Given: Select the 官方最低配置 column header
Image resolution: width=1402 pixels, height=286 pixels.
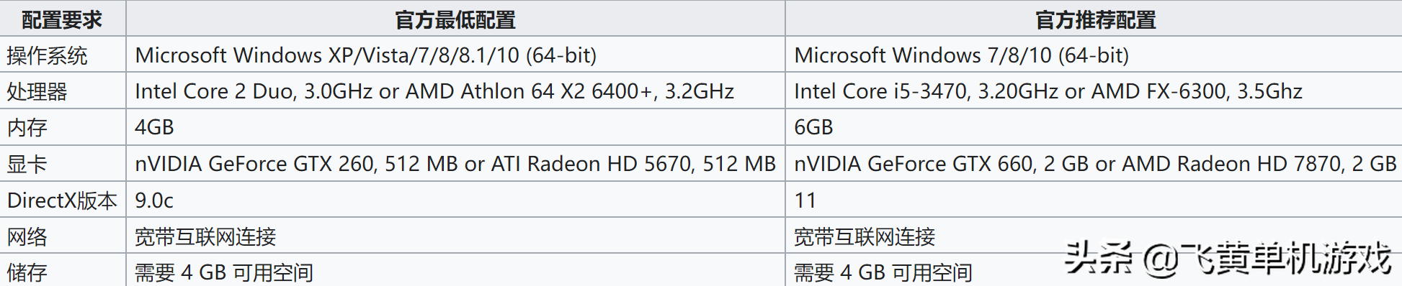Looking at the screenshot, I should [x=455, y=19].
